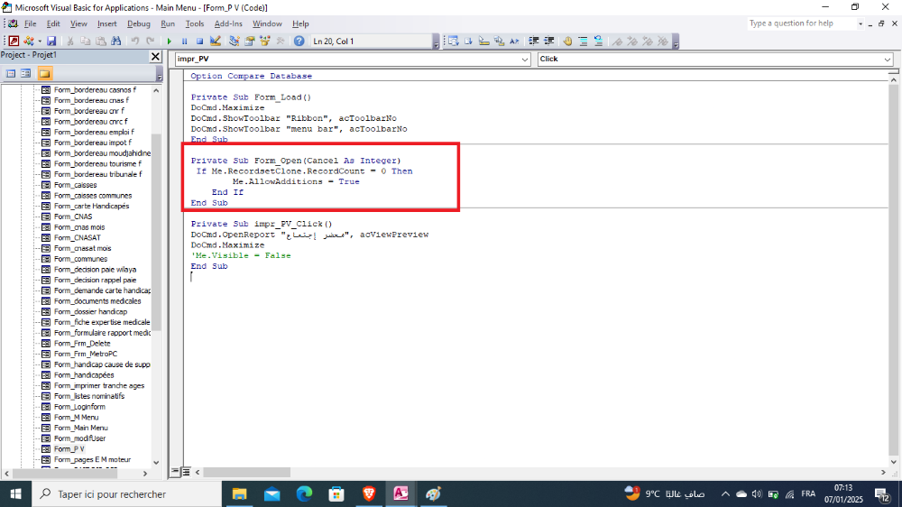
Task: Click List Properties/Methods icon
Action: (454, 41)
